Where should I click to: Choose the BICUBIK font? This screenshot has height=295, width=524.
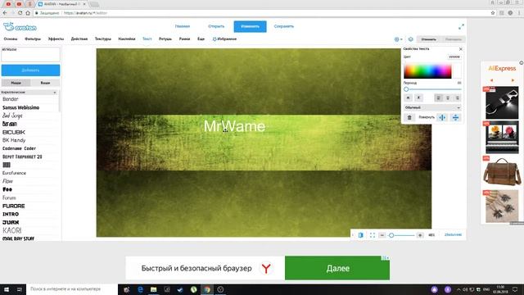14,133
